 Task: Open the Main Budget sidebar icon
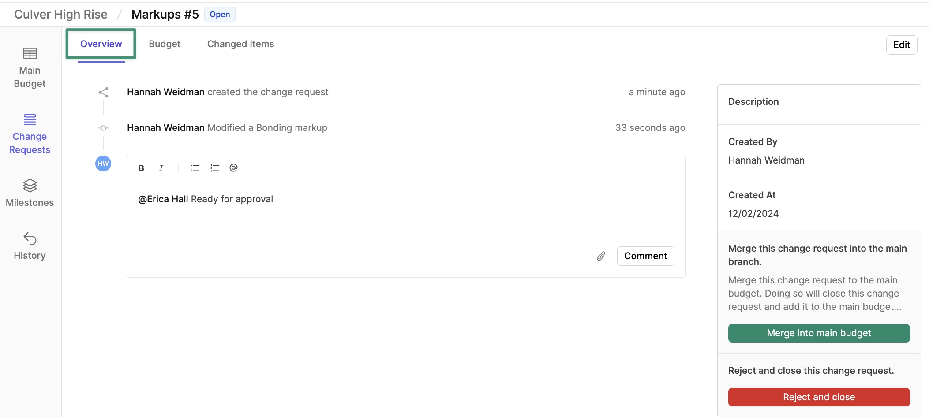pyautogui.click(x=30, y=53)
